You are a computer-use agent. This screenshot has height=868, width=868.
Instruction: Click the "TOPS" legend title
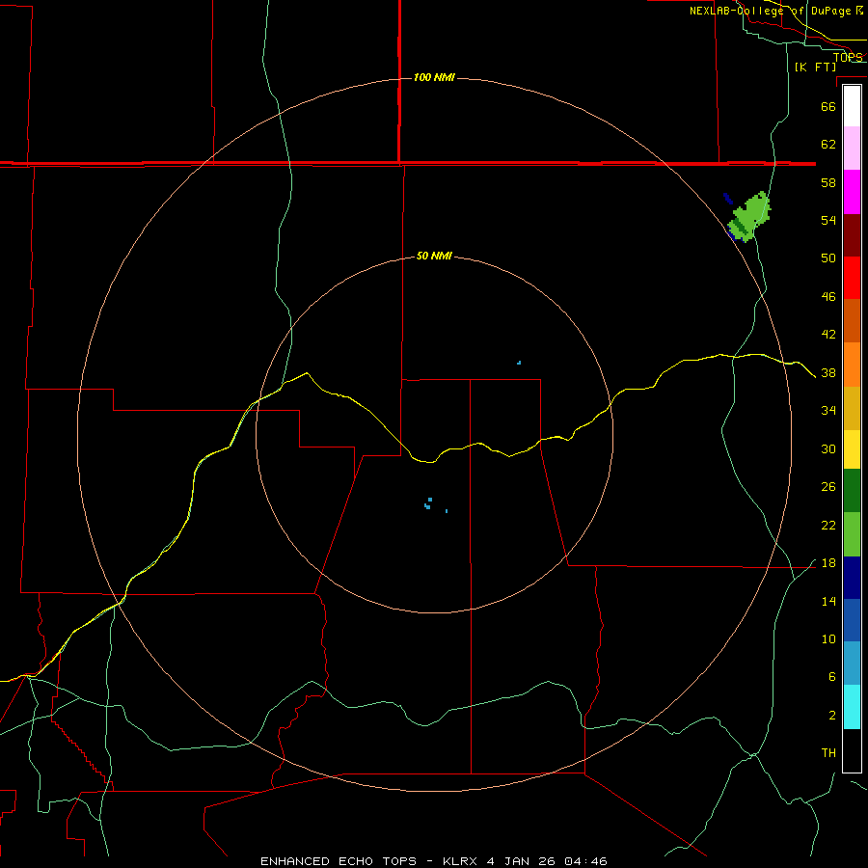click(848, 57)
